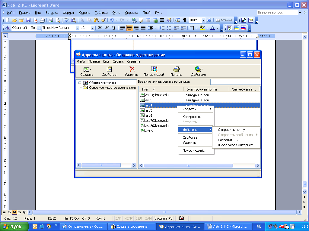
Task: Print address book with Печать icon
Action: [x=176, y=71]
